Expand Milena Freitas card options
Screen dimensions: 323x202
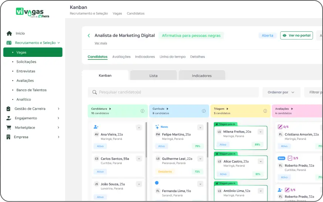[x=260, y=132]
